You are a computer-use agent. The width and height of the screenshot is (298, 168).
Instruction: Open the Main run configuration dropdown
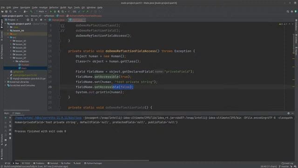click(x=41, y=12)
